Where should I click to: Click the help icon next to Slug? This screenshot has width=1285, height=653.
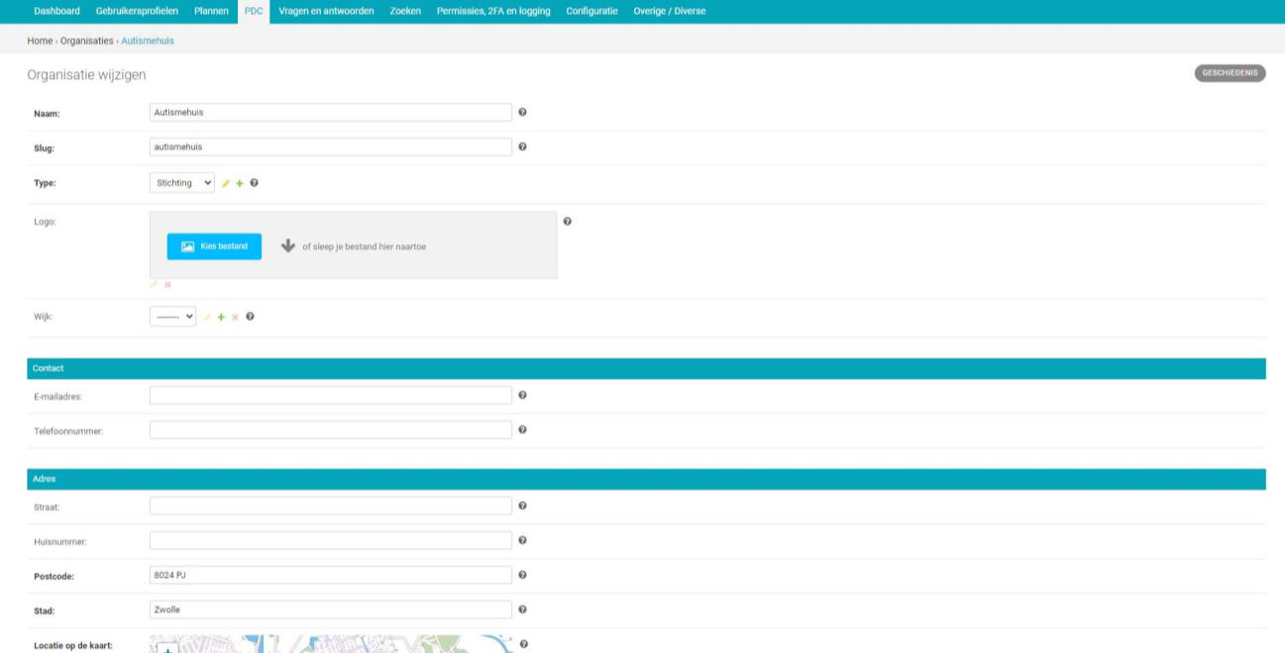pos(522,146)
